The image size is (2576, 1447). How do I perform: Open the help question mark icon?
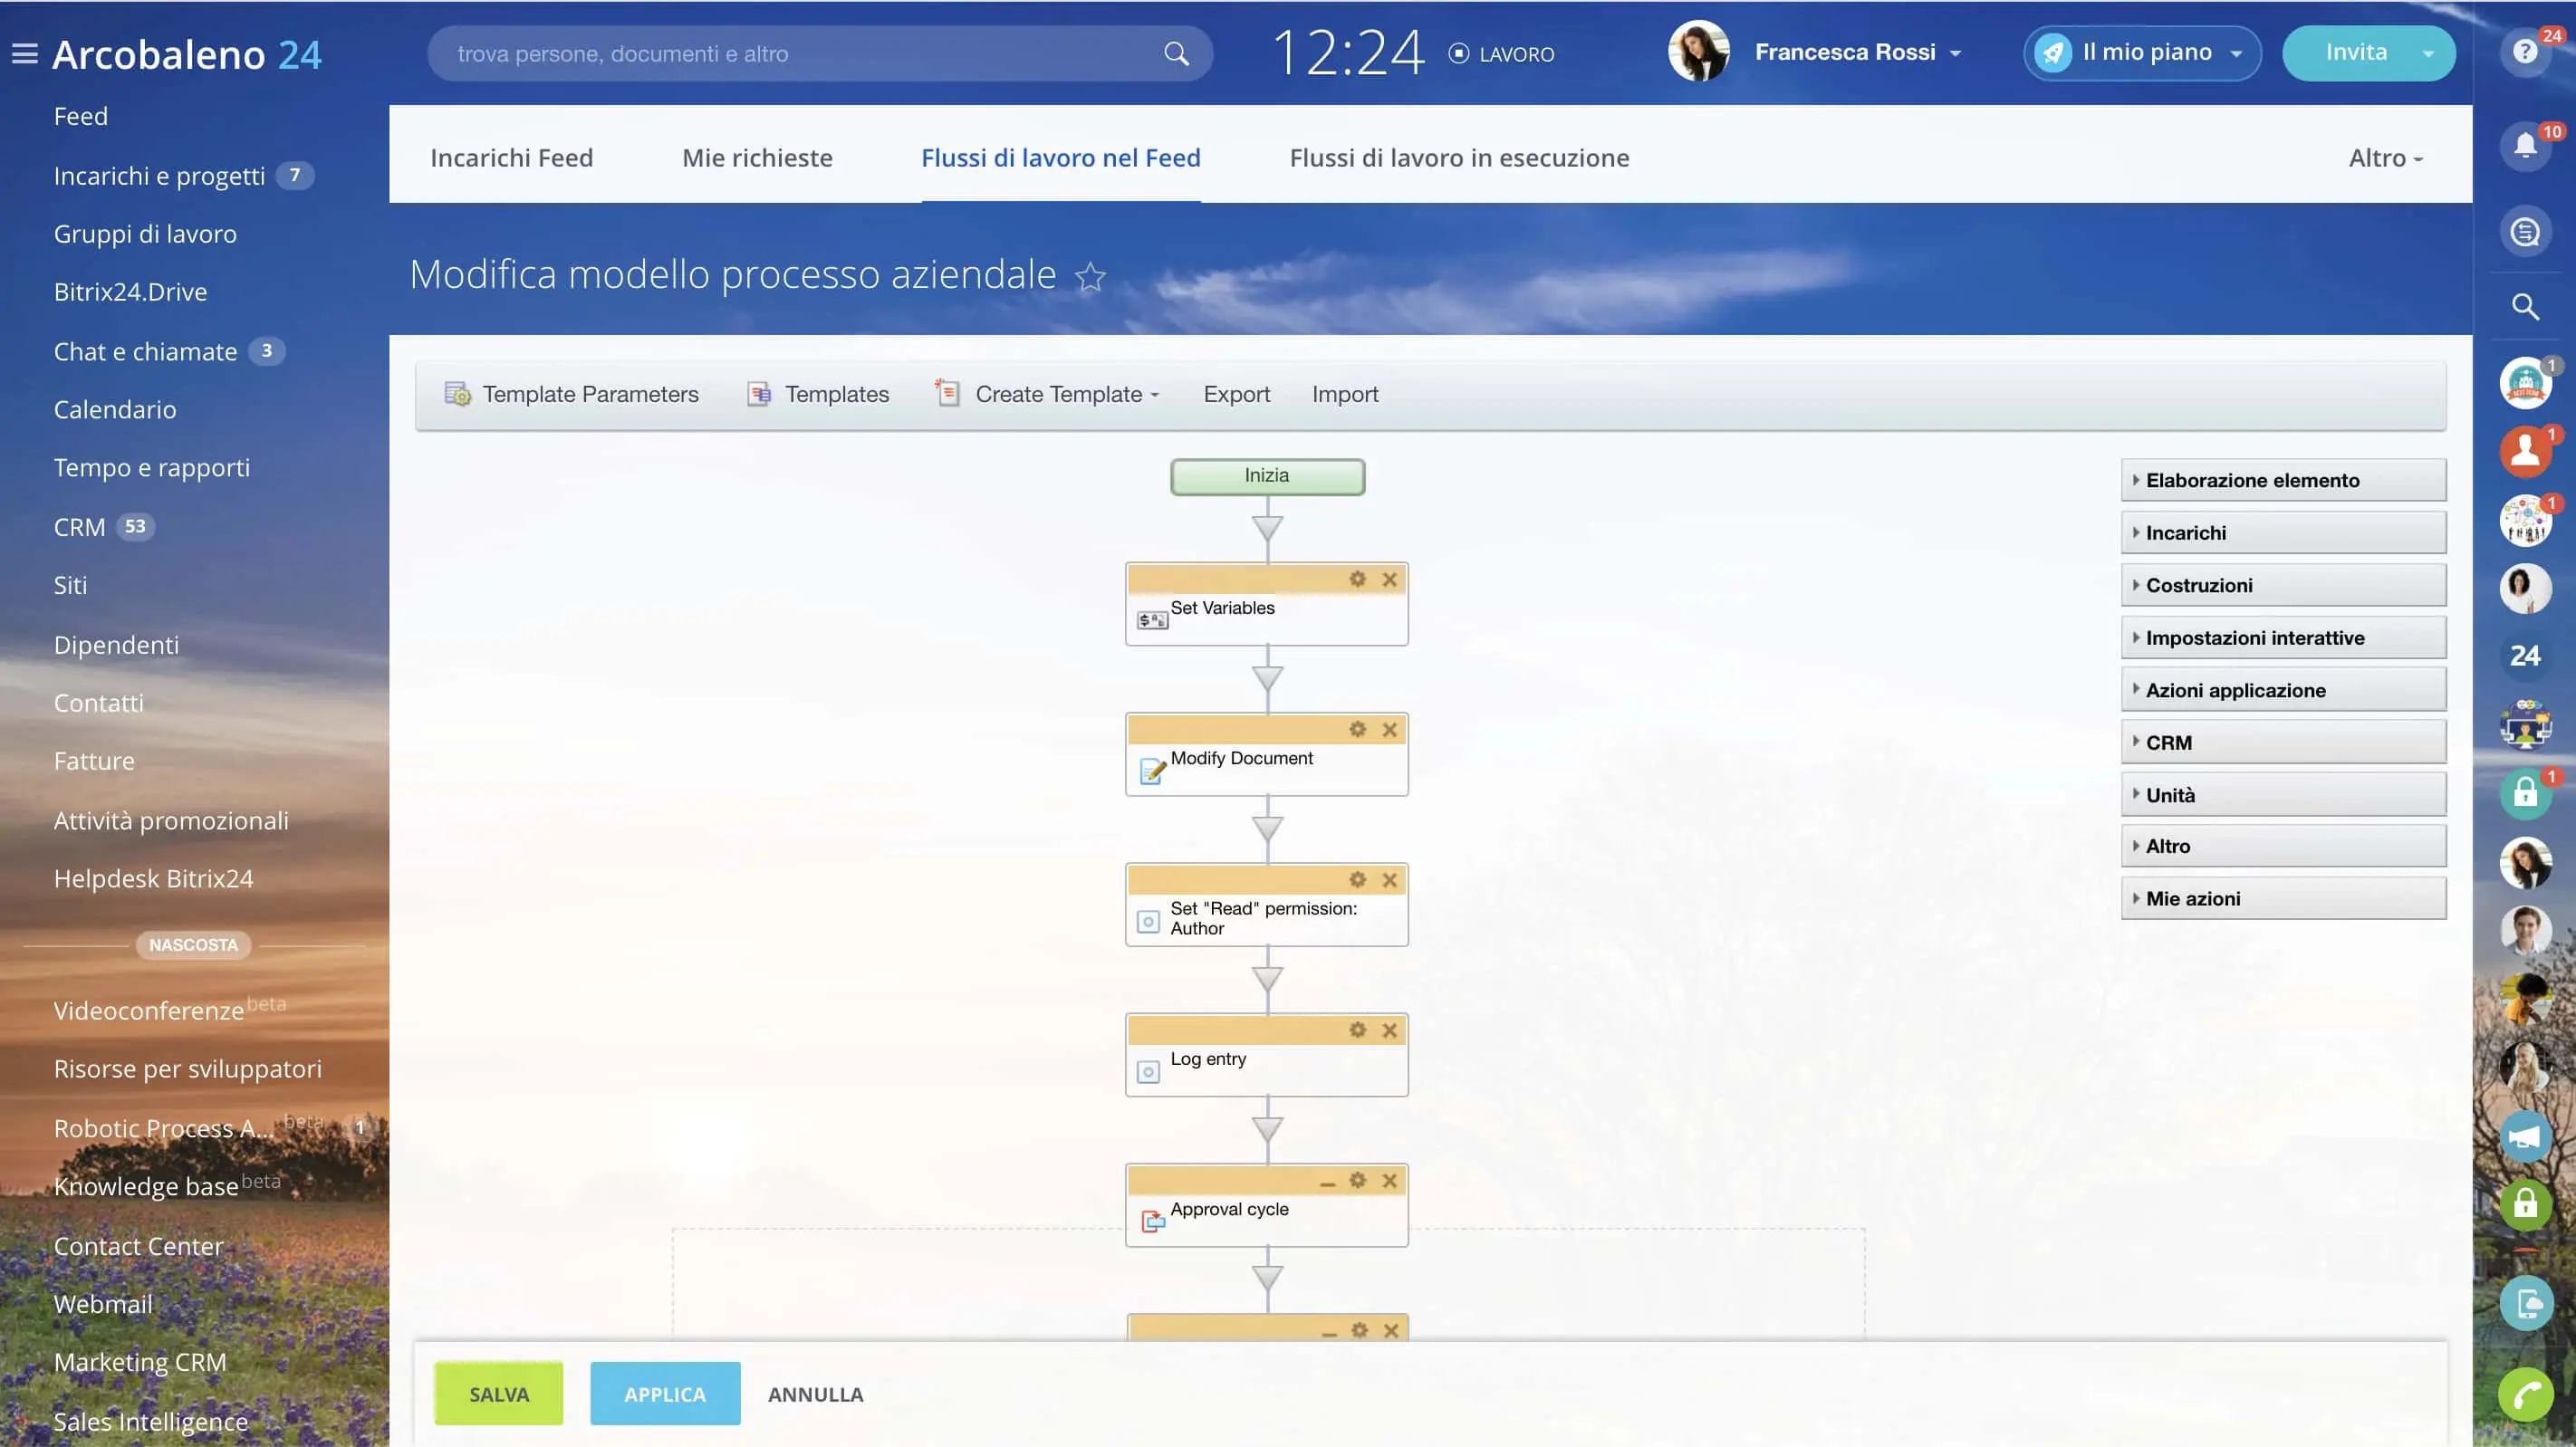point(2525,51)
